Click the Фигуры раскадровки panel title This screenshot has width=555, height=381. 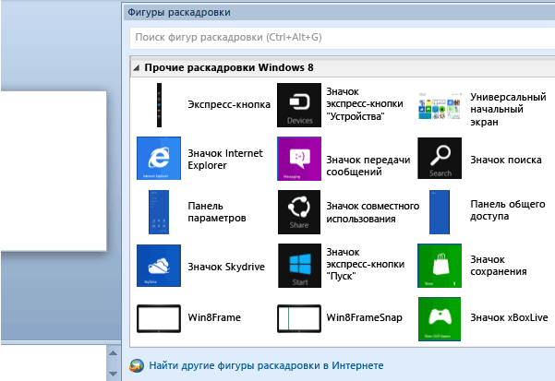(x=179, y=12)
